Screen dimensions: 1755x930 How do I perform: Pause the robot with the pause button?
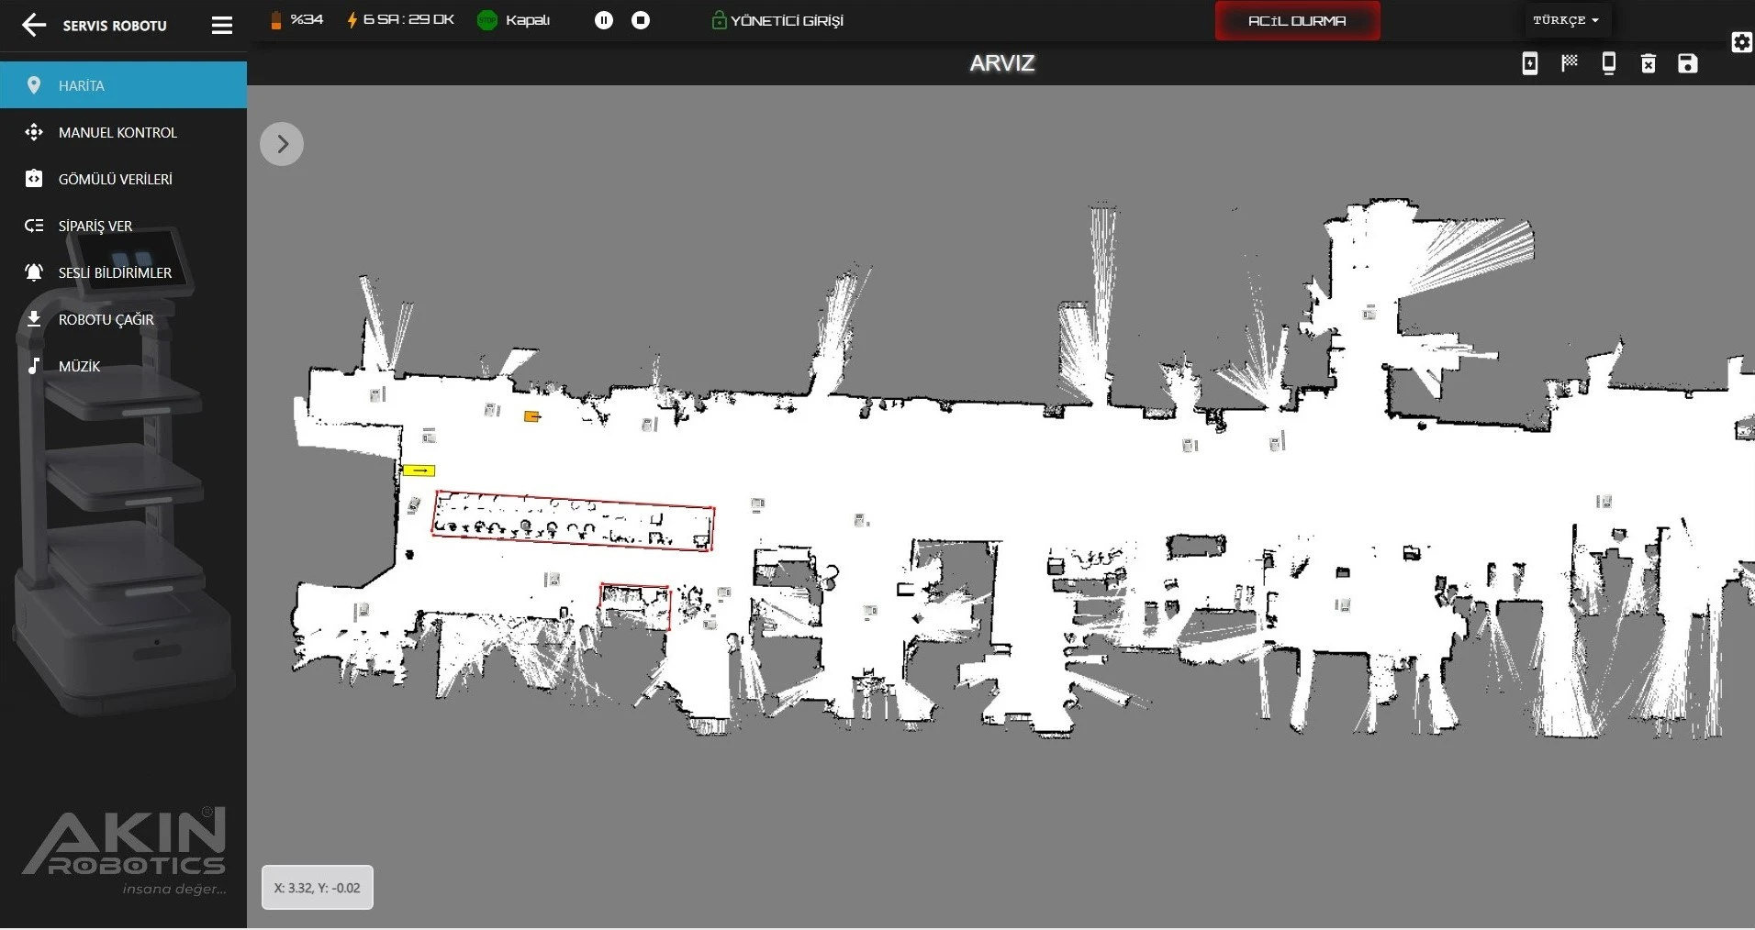click(x=603, y=20)
